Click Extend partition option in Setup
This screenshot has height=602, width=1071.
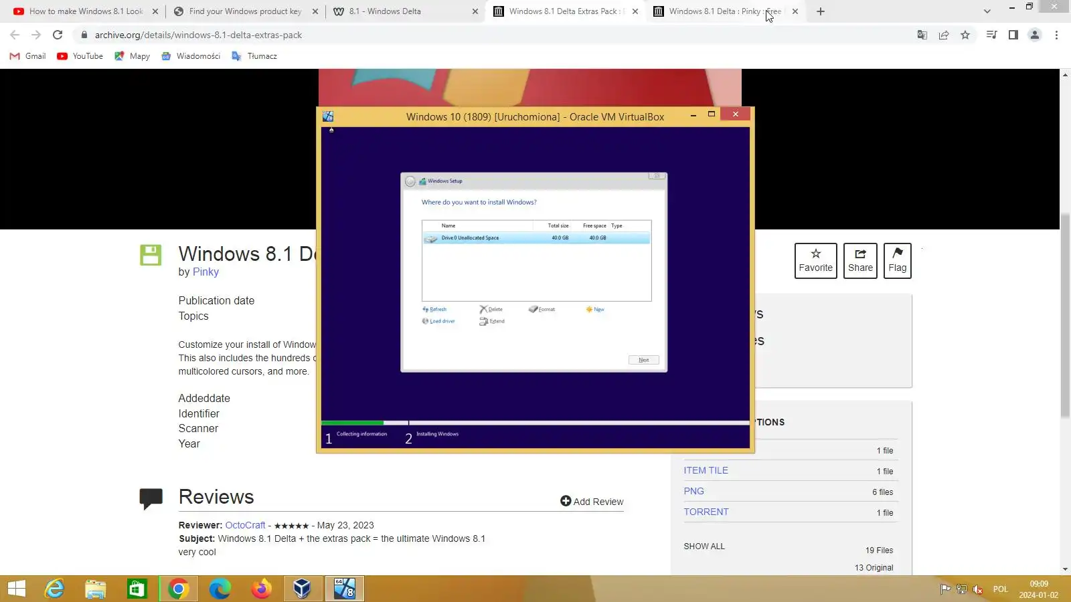(492, 322)
